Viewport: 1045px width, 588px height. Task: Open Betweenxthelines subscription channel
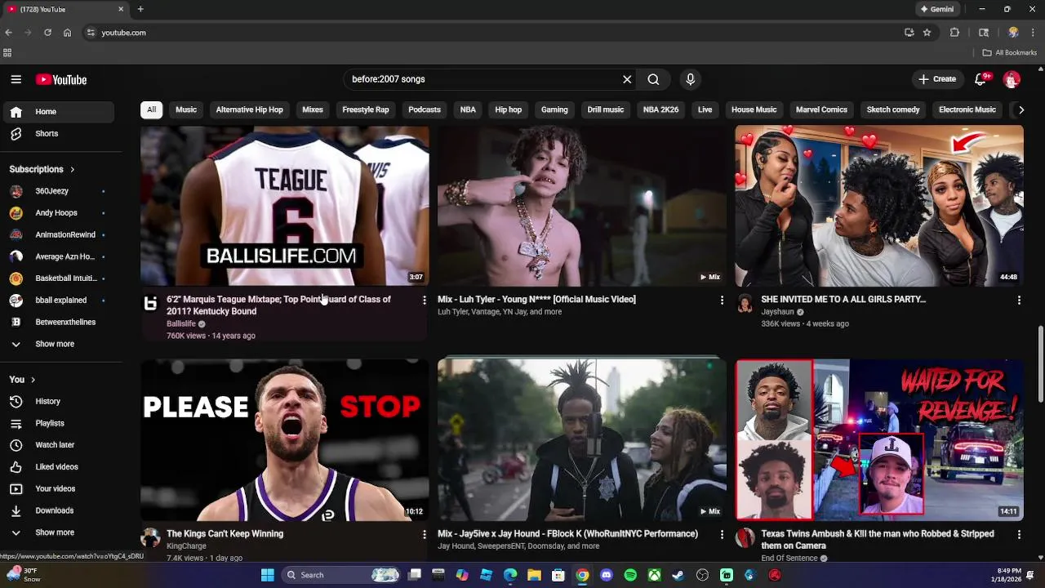point(58,322)
